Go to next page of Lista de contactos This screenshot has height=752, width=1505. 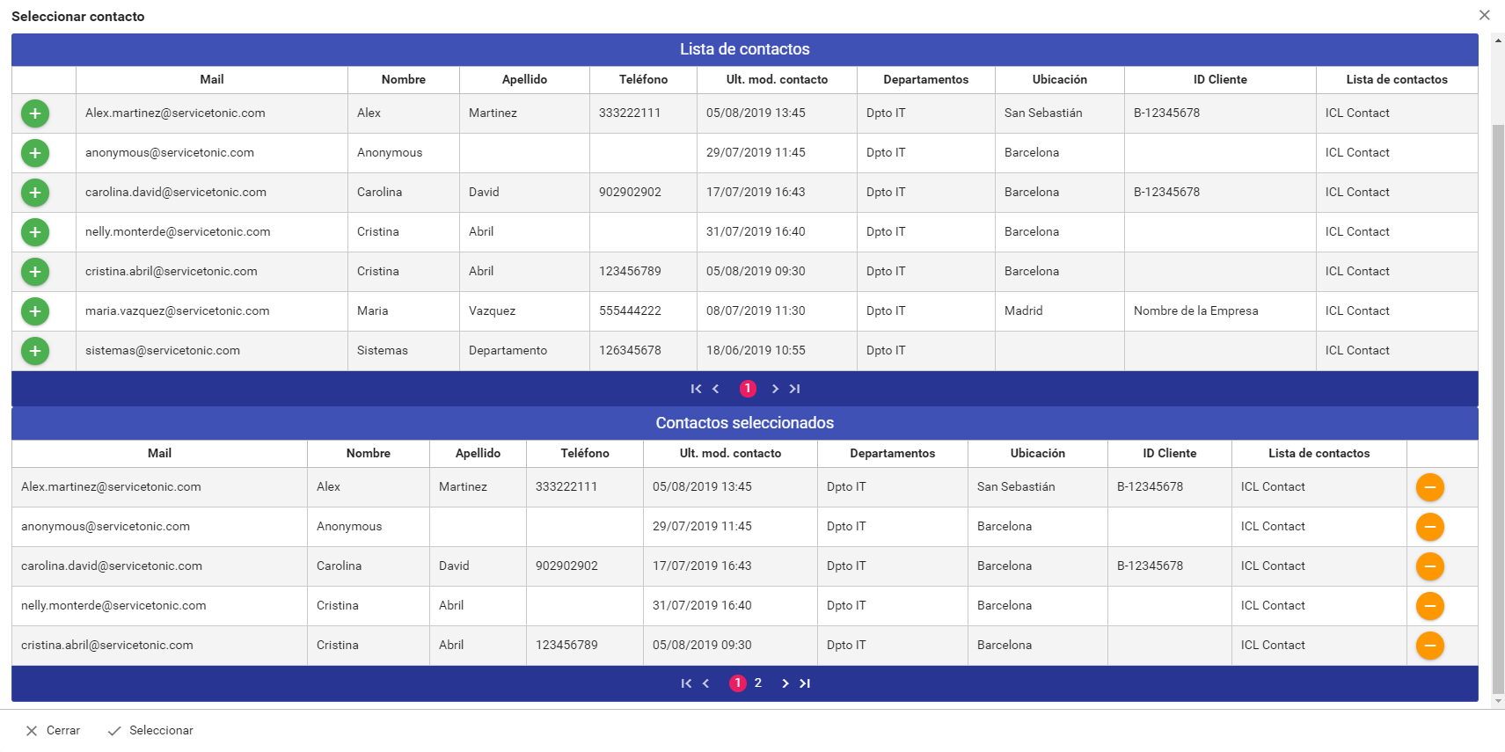(775, 389)
